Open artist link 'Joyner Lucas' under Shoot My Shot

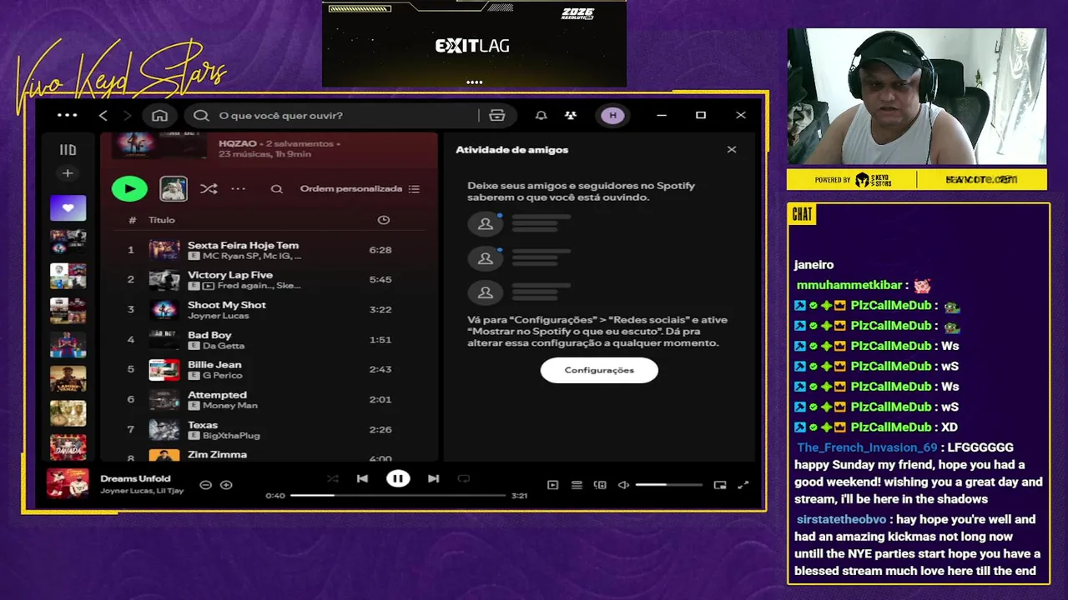[219, 316]
